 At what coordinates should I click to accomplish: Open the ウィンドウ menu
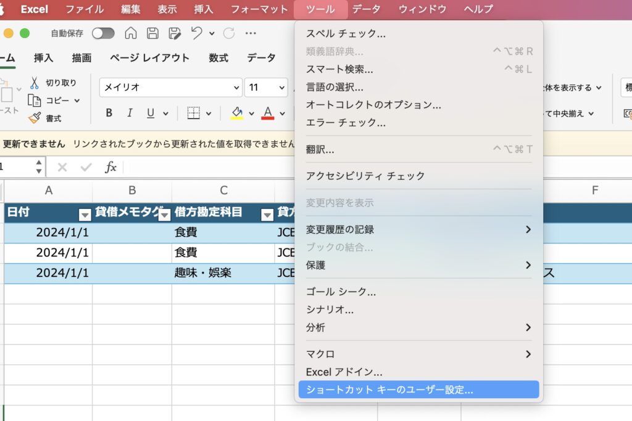point(422,9)
